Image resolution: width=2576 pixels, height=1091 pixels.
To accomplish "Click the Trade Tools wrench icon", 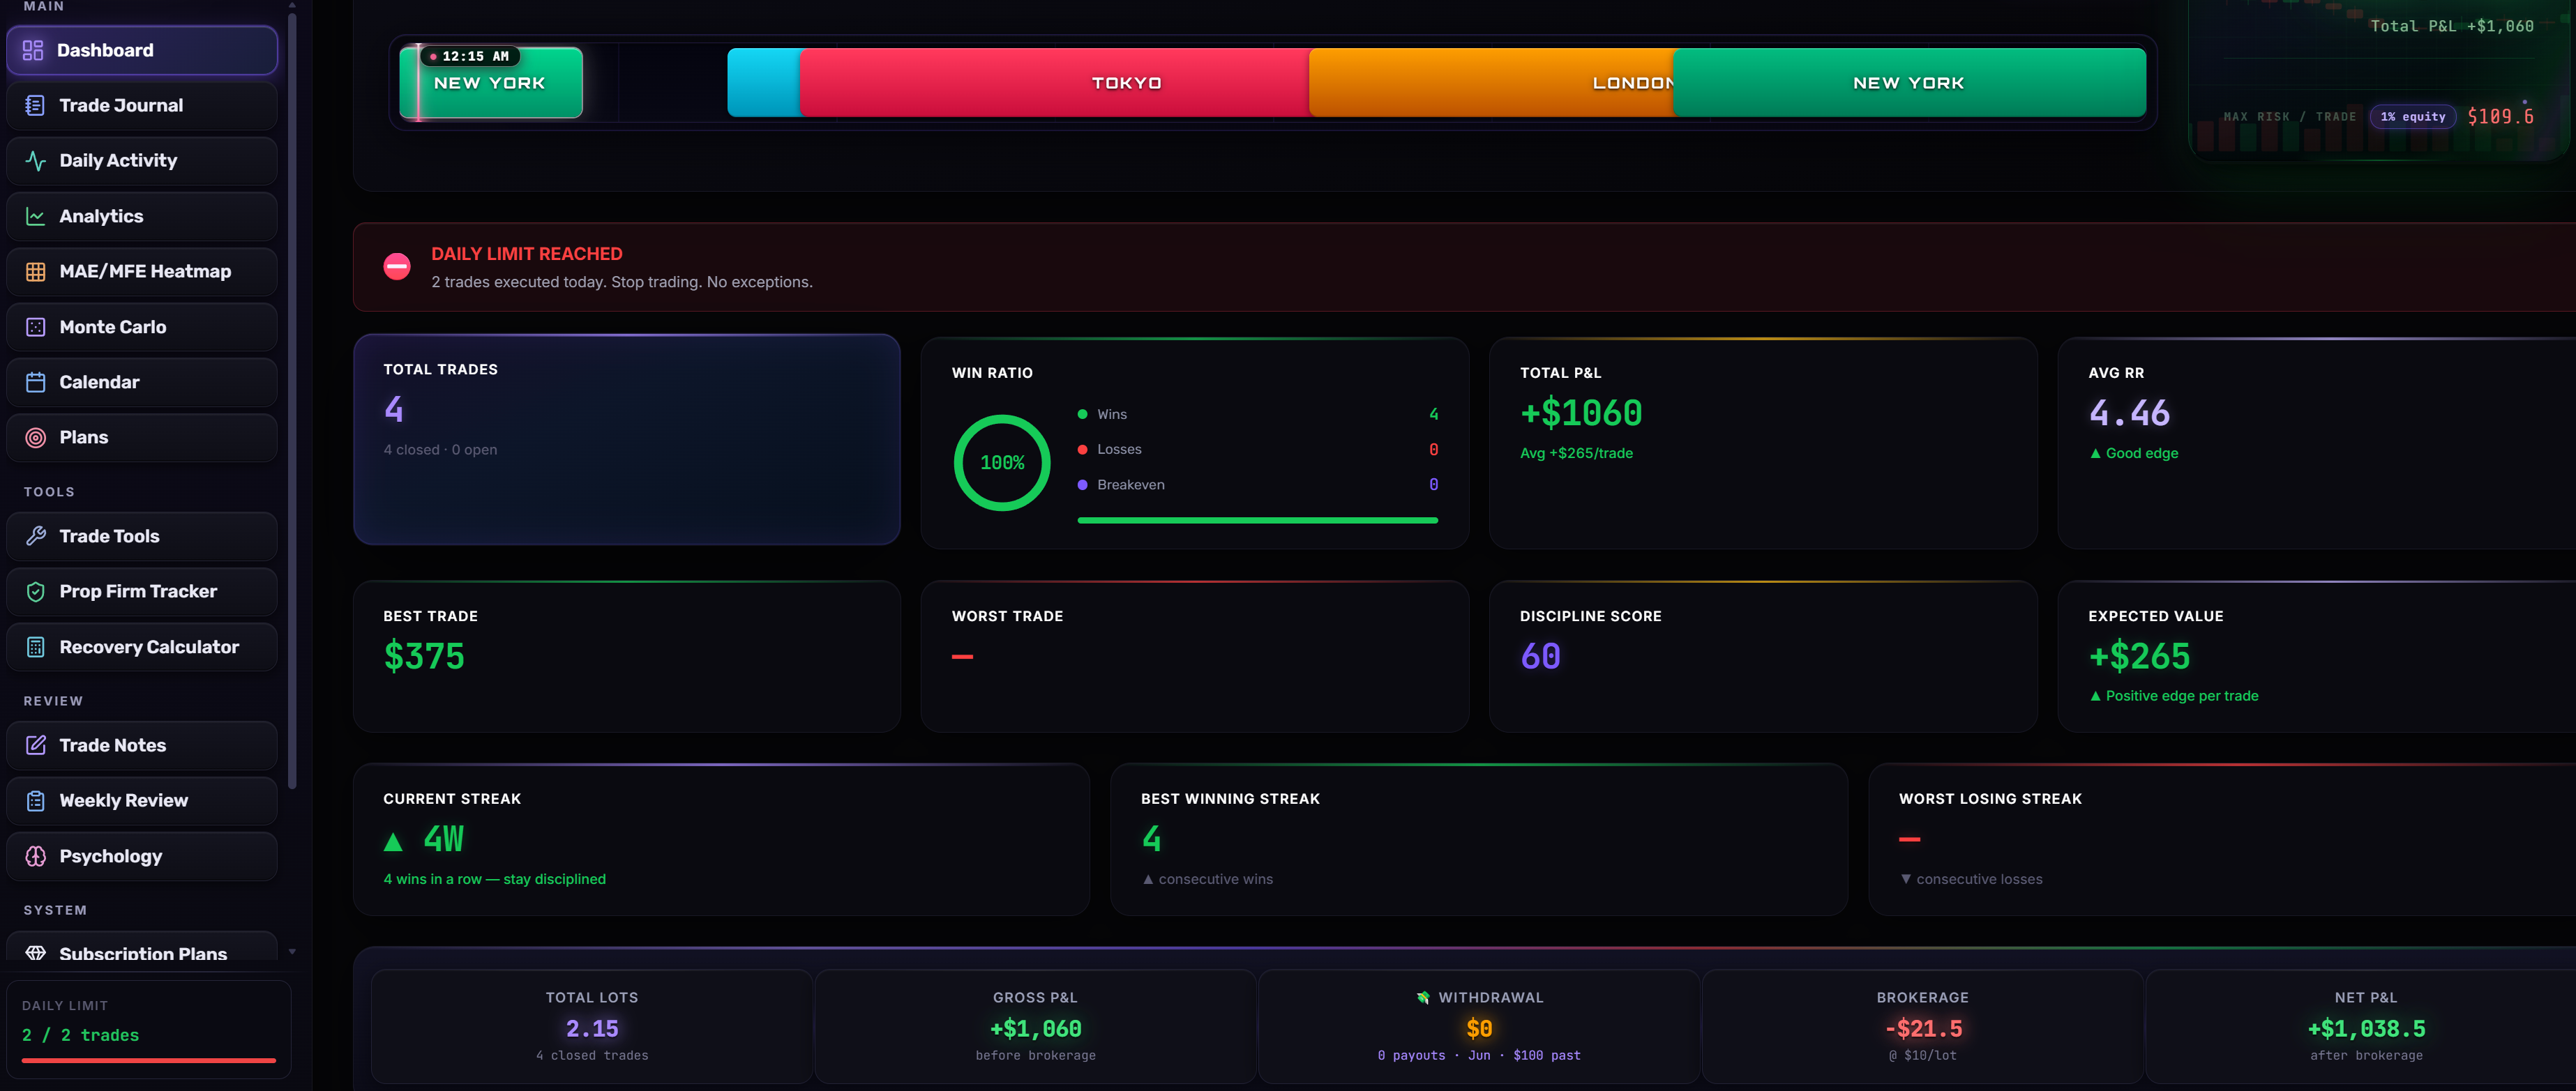I will click(35, 537).
